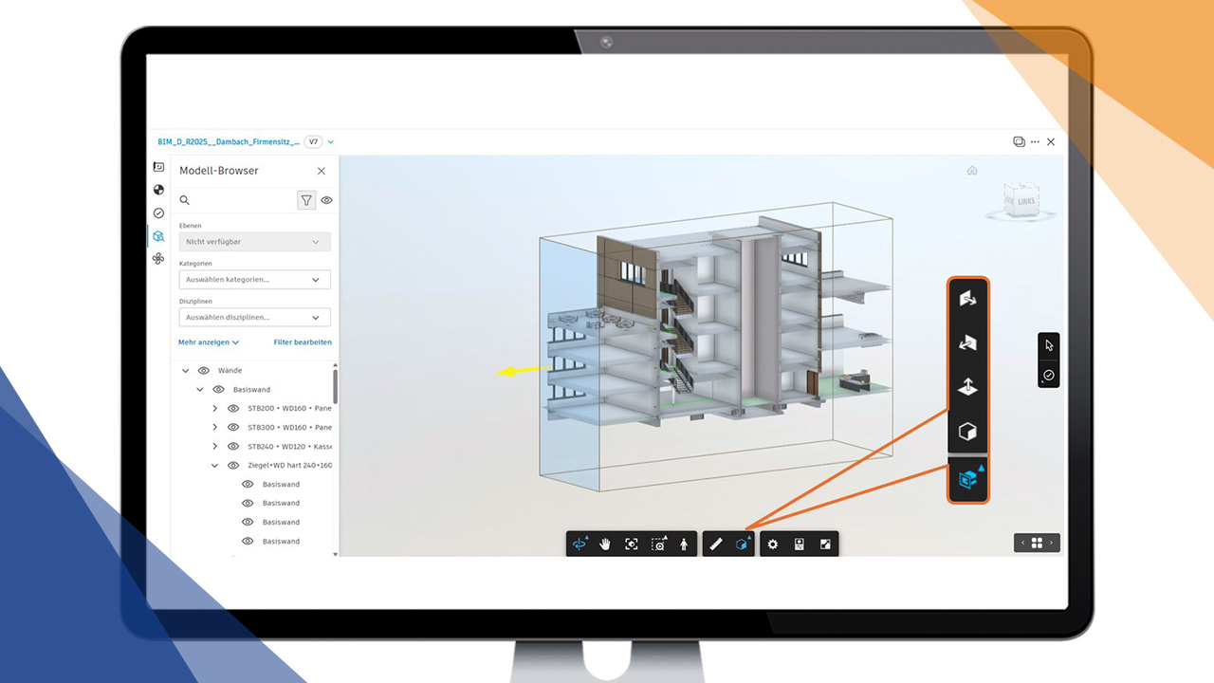Screen dimensions: 1214x683
Task: Open version chevron next to V7
Action: (x=331, y=142)
